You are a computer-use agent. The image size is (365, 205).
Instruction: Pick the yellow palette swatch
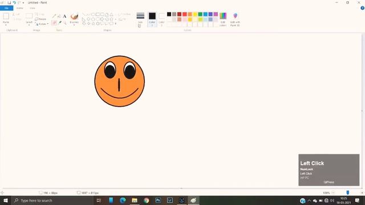coord(195,14)
